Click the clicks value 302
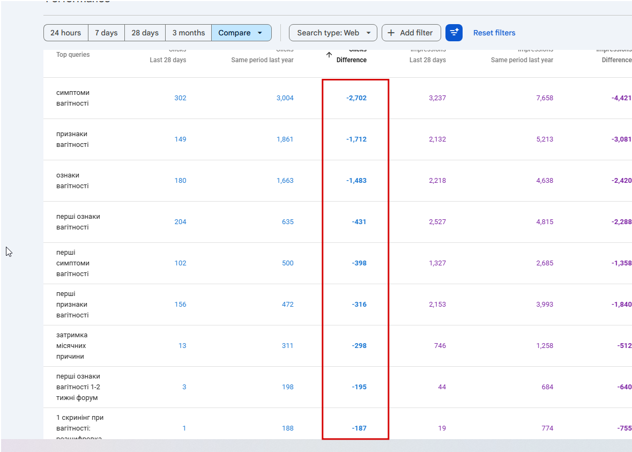 click(180, 98)
